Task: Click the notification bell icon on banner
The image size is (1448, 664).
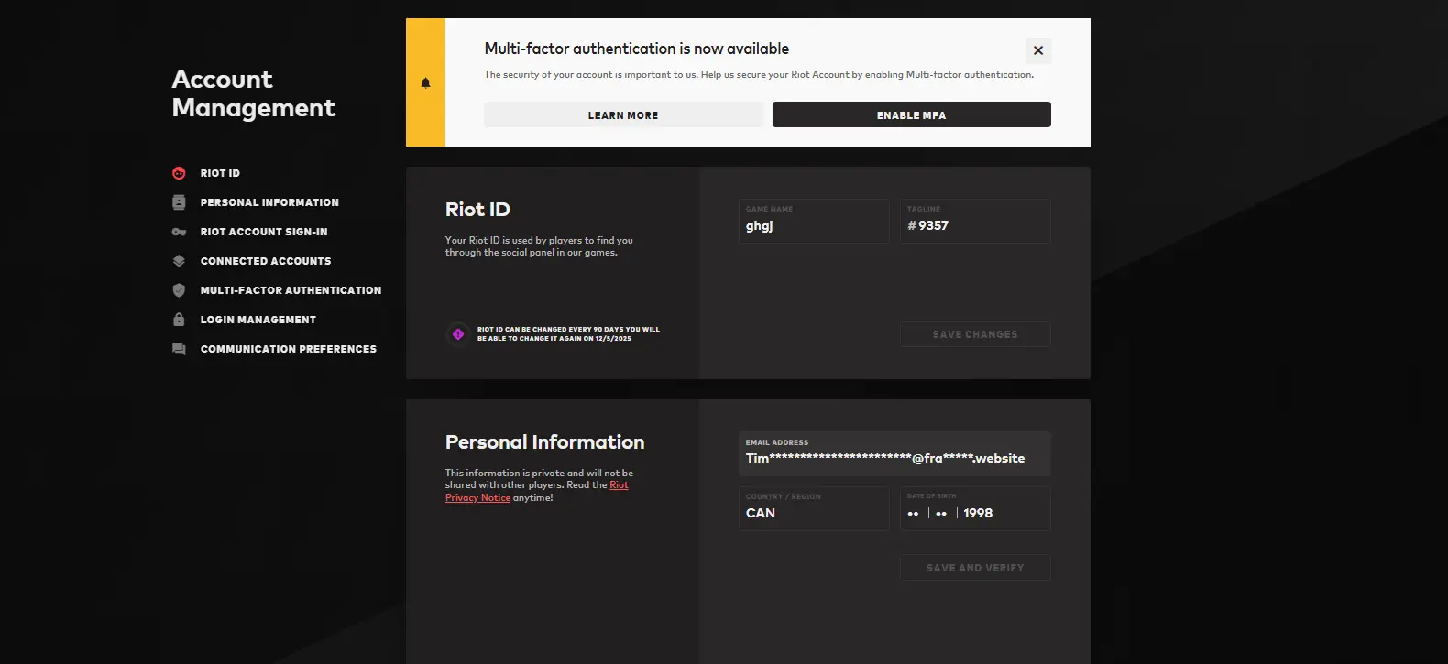Action: pyautogui.click(x=425, y=82)
